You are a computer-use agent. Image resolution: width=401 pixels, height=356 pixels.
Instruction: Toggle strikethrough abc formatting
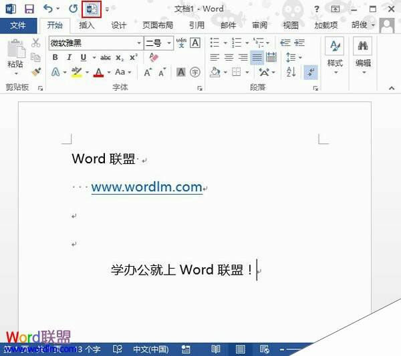point(106,57)
